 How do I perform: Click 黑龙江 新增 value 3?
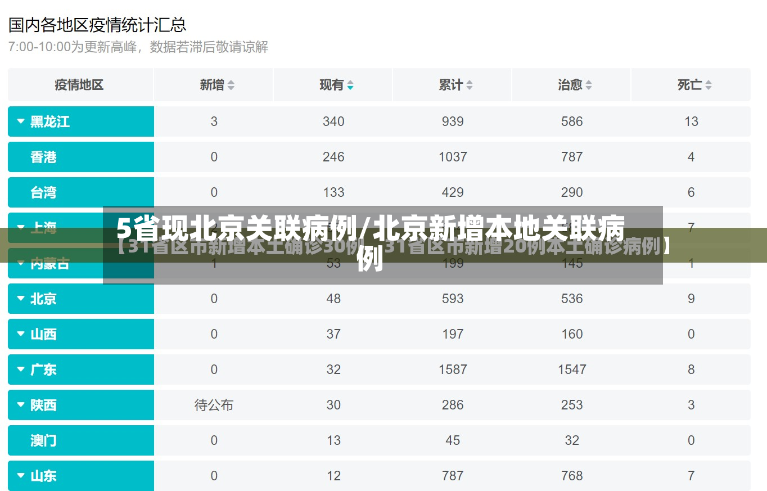(214, 121)
